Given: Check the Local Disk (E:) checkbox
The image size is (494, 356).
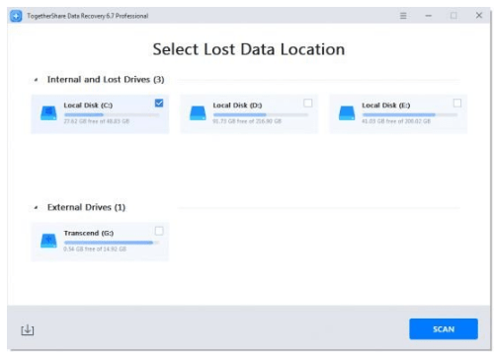Looking at the screenshot, I should click(457, 104).
